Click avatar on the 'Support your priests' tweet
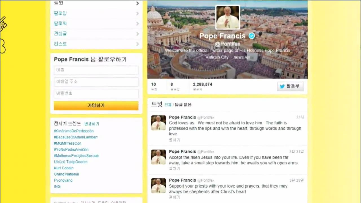The image size is (361, 203). (159, 186)
